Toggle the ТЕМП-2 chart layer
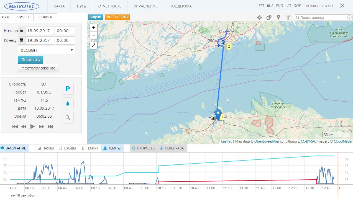The image size is (353, 199). 112,148
